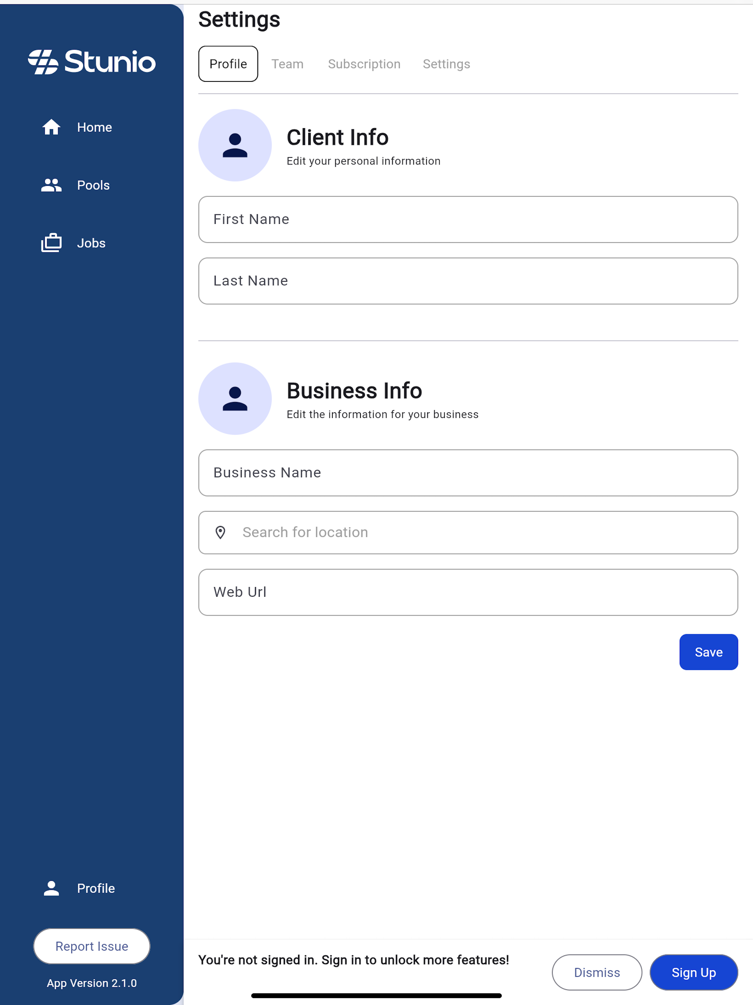The image size is (753, 1005).
Task: Click the 'You're not signed in' message
Action: (x=354, y=960)
